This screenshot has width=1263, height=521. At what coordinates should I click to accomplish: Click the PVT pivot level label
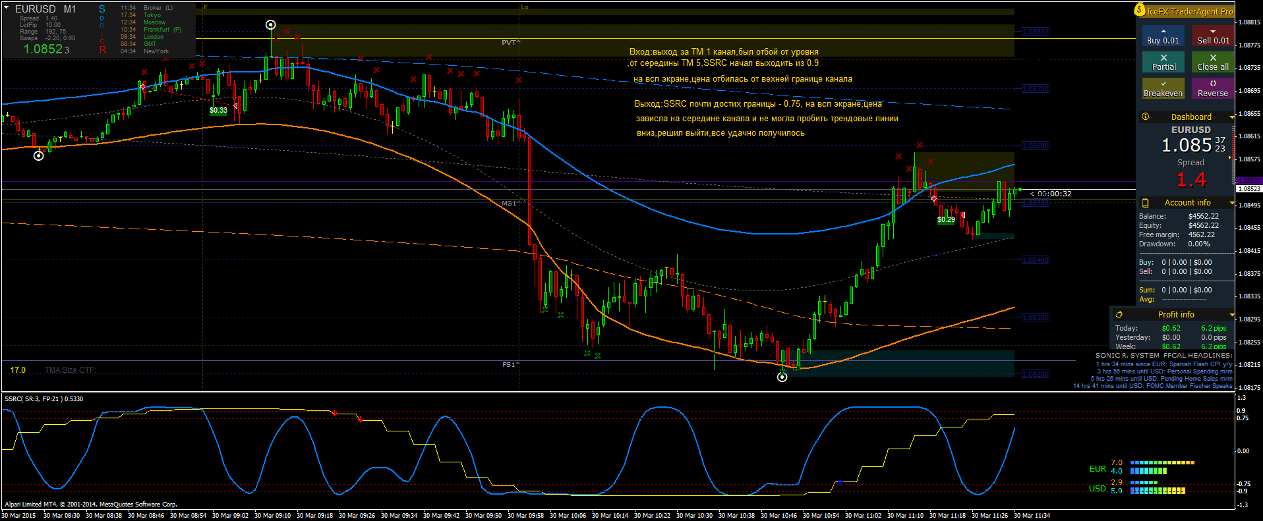point(511,43)
